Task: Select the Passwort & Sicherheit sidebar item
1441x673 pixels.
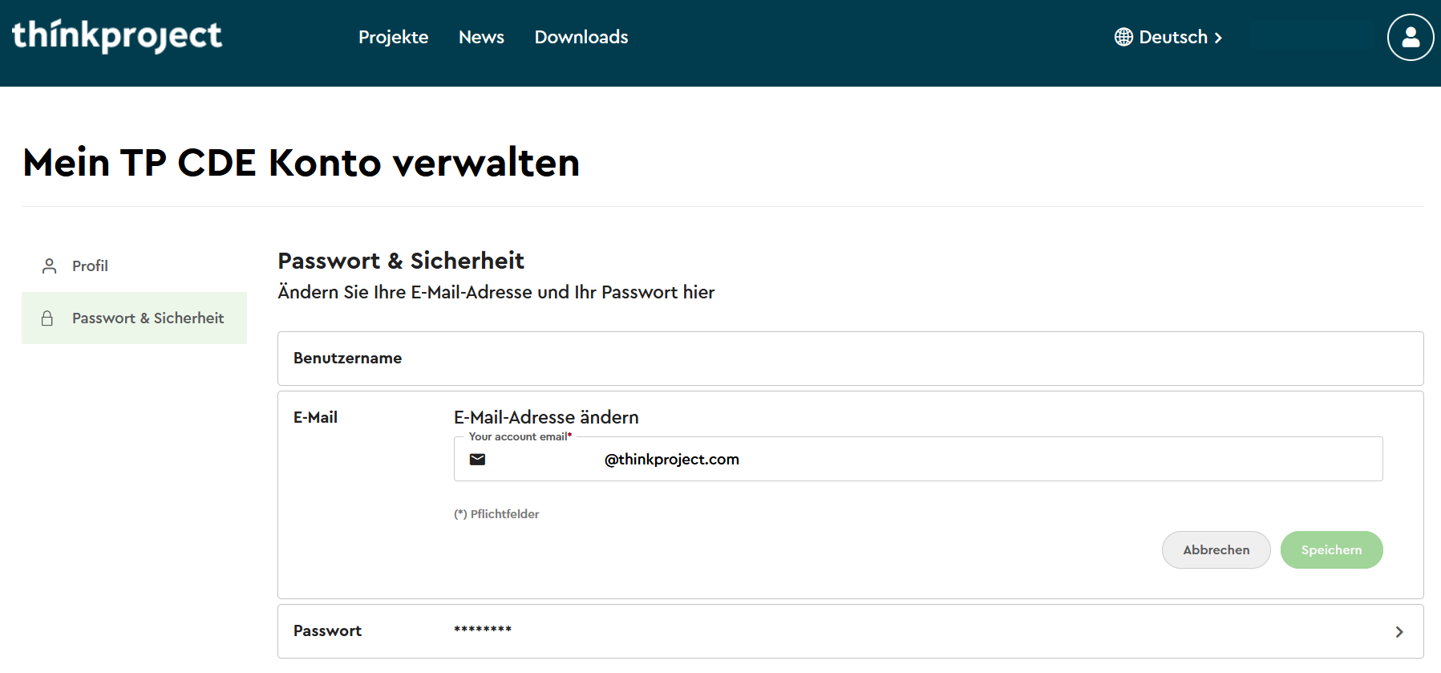Action: coord(148,318)
